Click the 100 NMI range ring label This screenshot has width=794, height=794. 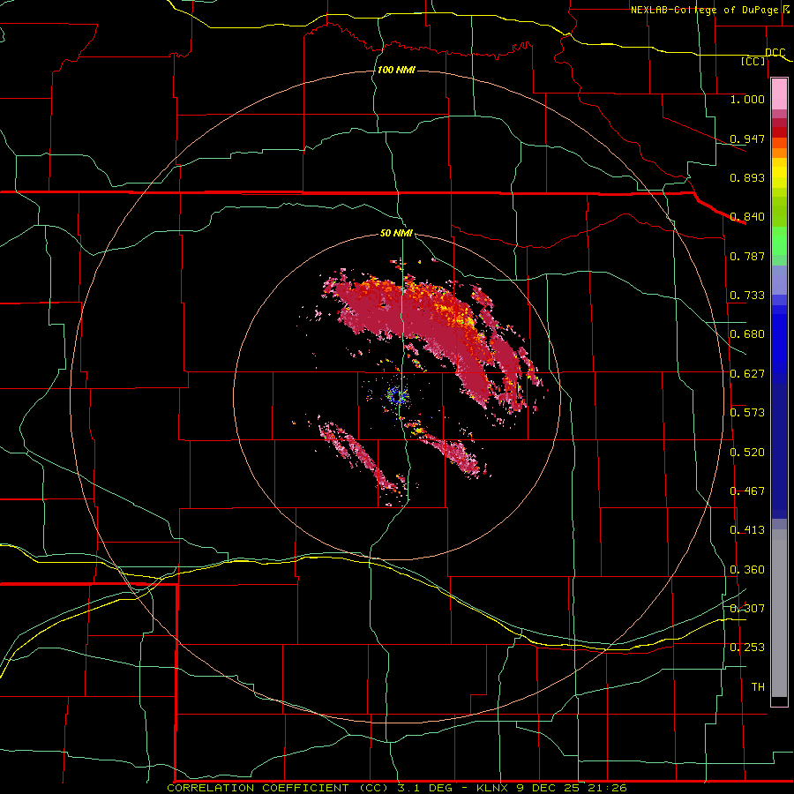(396, 70)
